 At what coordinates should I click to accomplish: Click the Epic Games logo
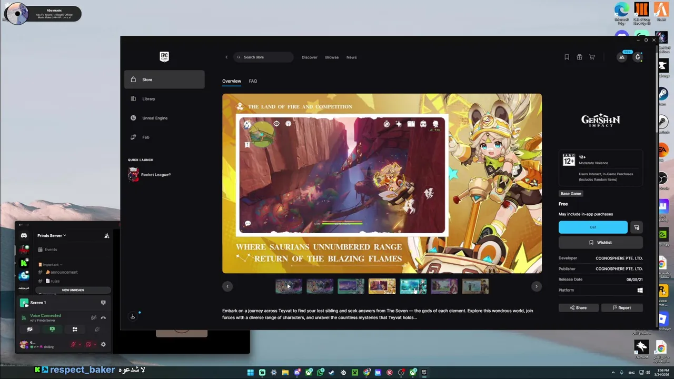tap(164, 56)
